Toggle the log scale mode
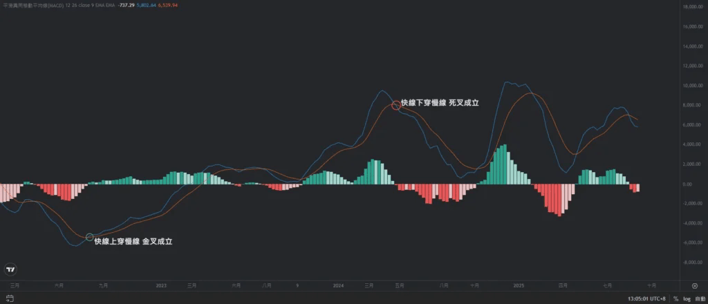Viewport: 708px width, 304px height. pyautogui.click(x=687, y=298)
